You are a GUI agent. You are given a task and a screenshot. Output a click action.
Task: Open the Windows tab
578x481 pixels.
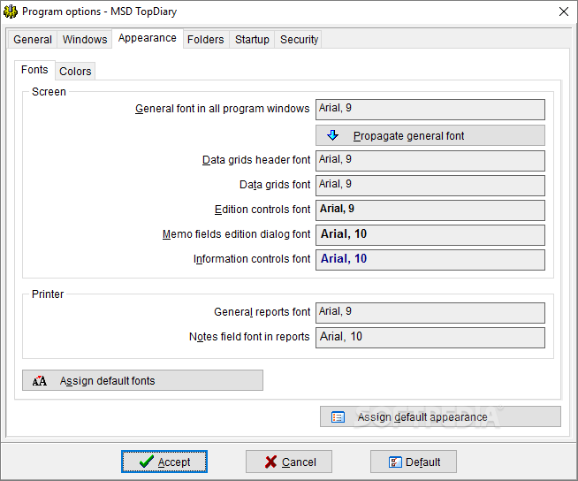pyautogui.click(x=85, y=39)
